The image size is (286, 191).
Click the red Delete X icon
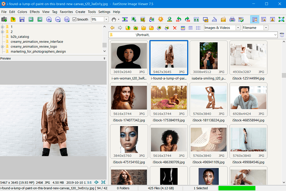point(175,28)
